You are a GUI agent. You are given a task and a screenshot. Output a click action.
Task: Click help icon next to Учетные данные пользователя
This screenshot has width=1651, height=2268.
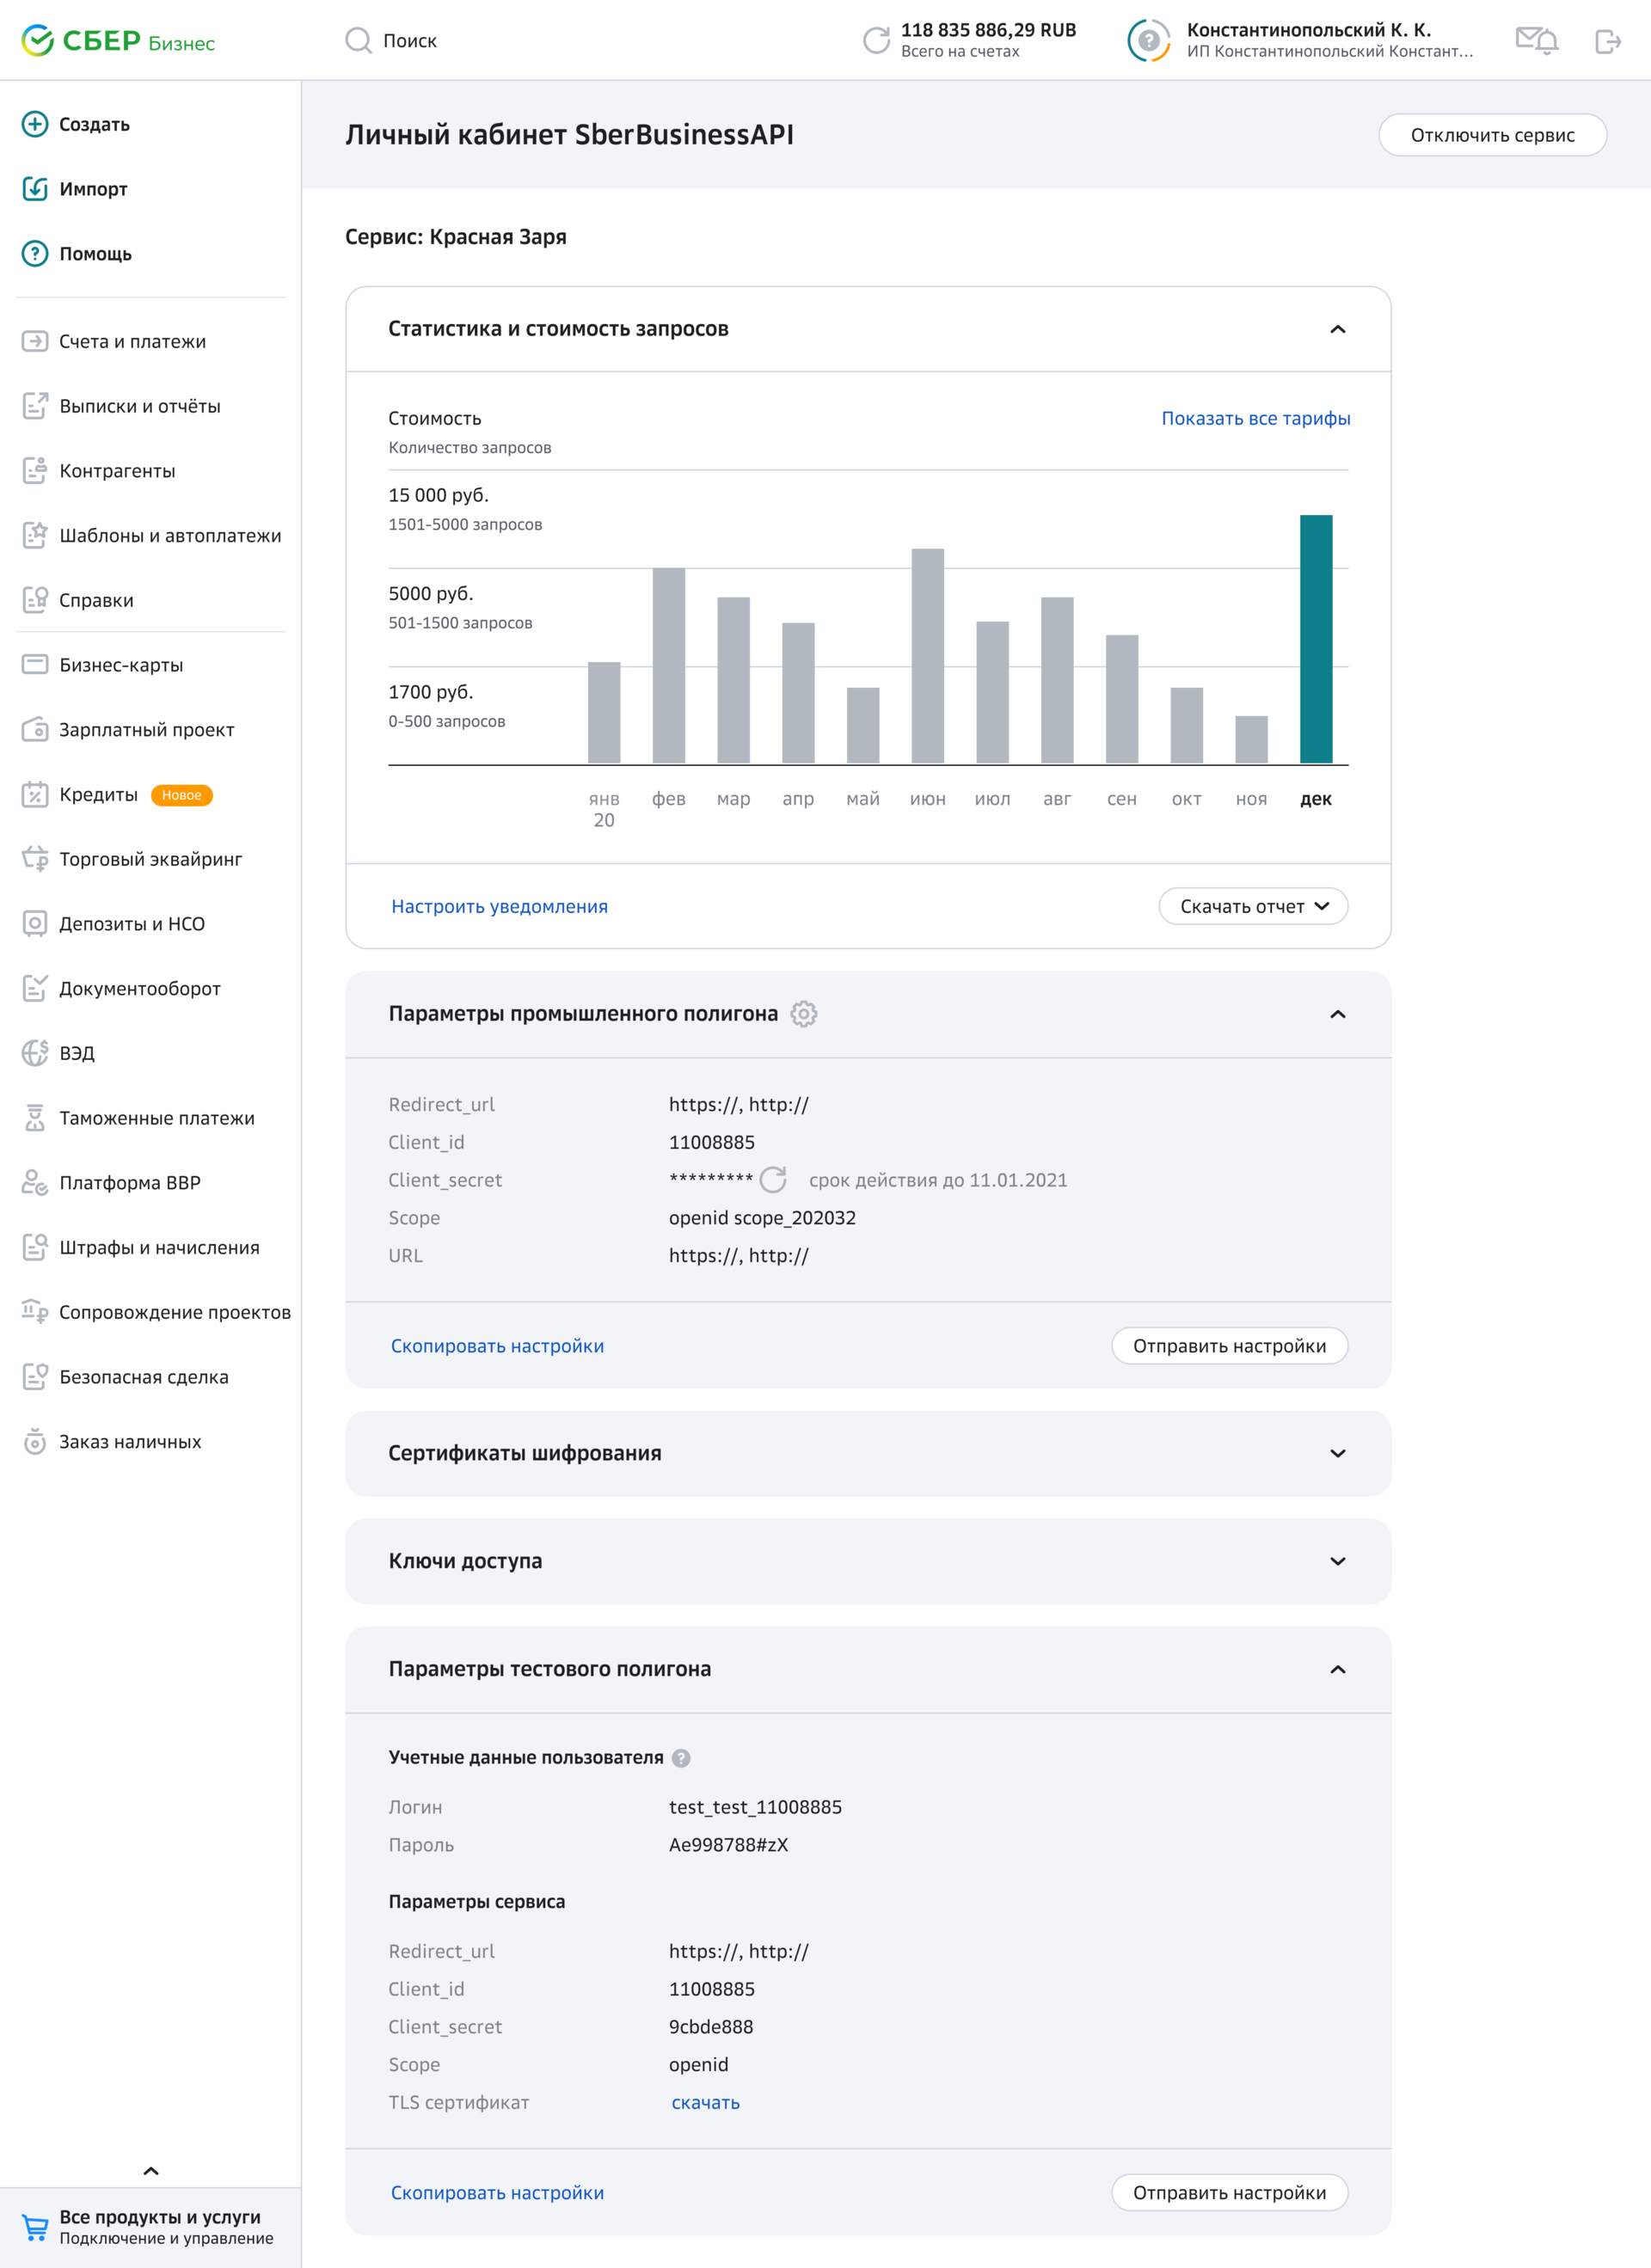click(x=681, y=1758)
